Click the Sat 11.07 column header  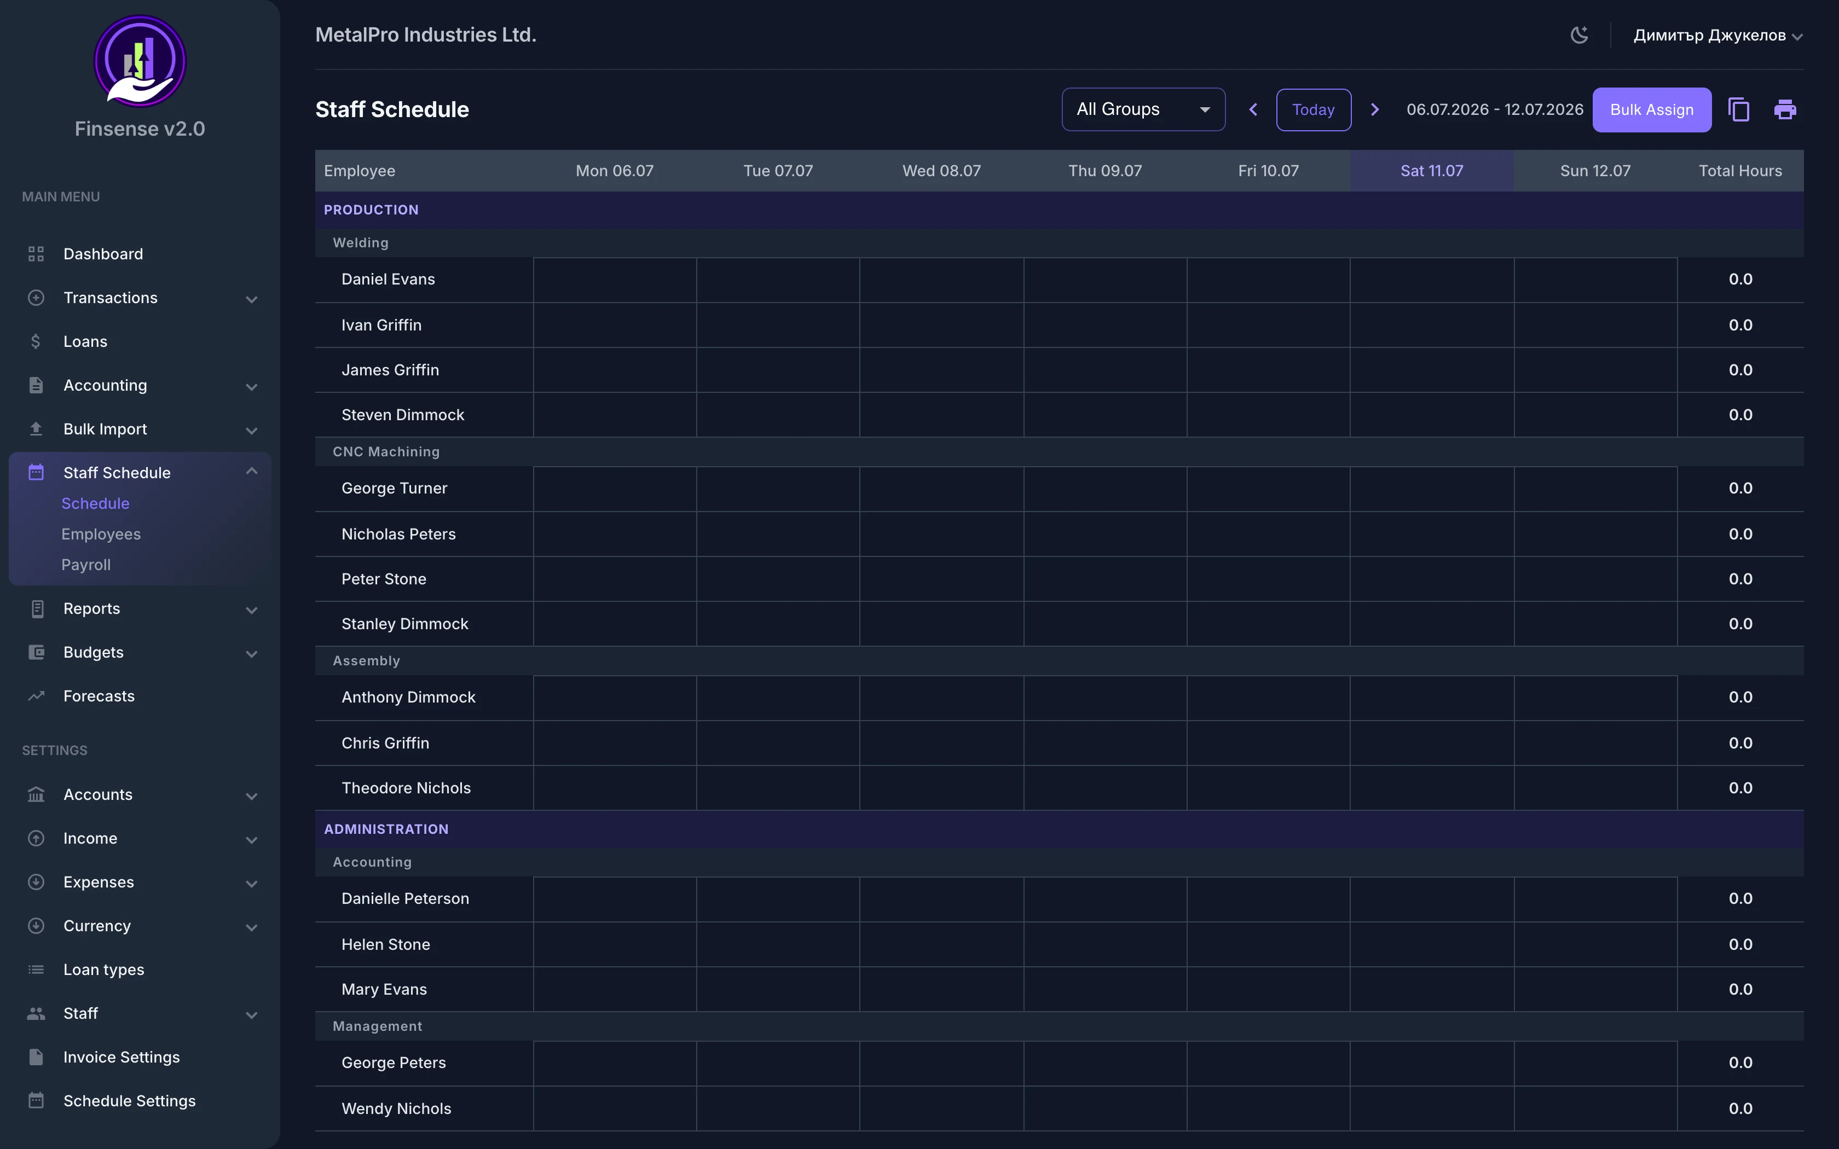tap(1432, 171)
